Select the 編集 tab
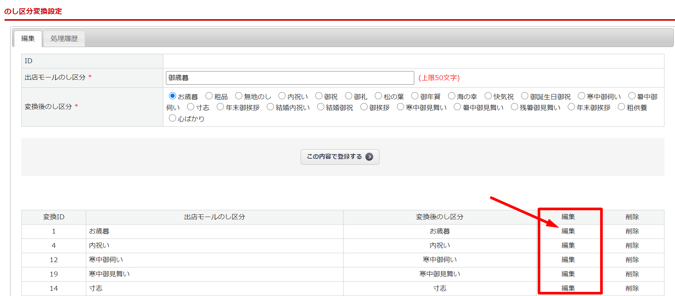 click(28, 39)
